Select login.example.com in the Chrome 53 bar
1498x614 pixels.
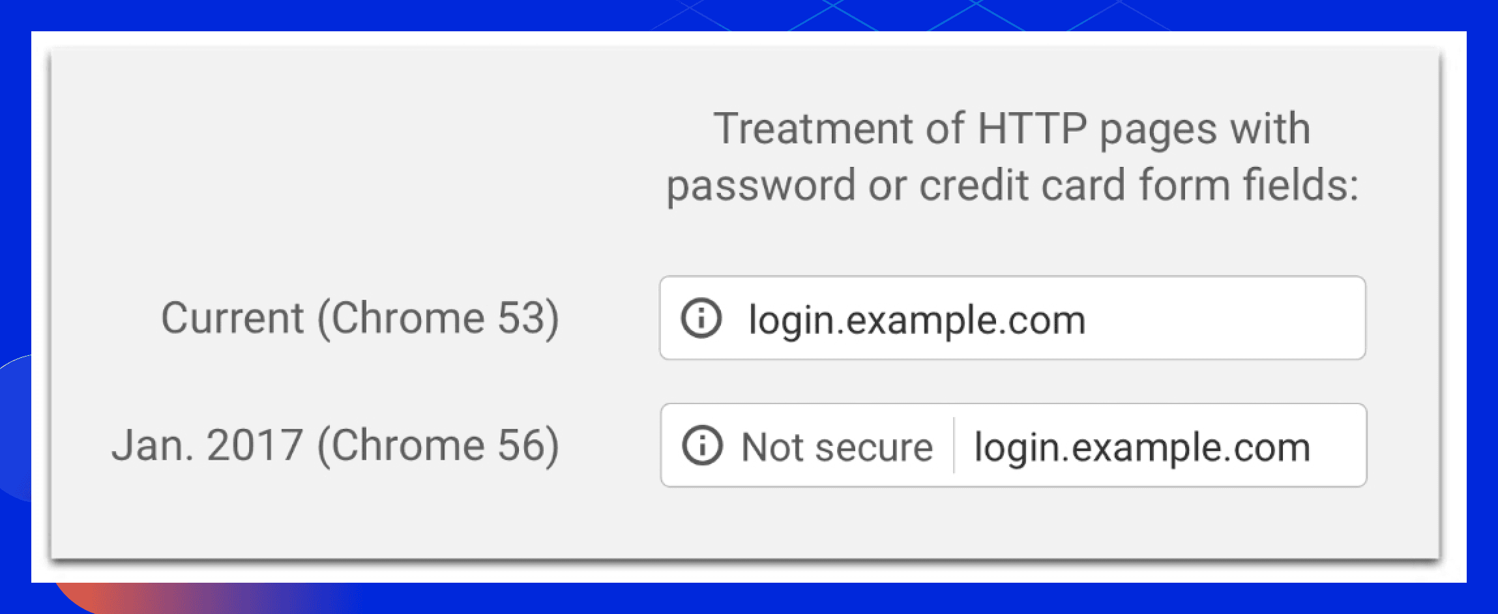coord(917,320)
